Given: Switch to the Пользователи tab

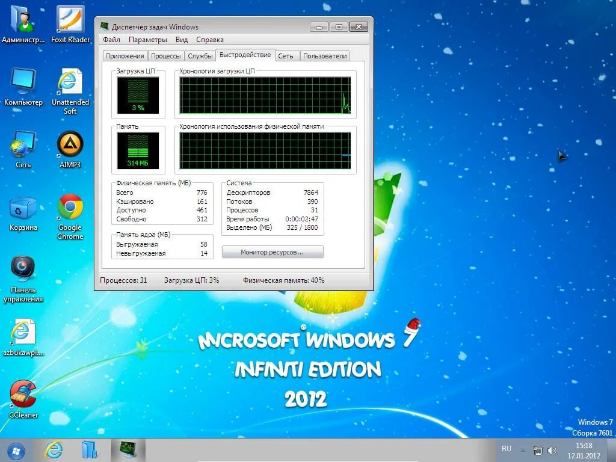Looking at the screenshot, I should (x=325, y=56).
